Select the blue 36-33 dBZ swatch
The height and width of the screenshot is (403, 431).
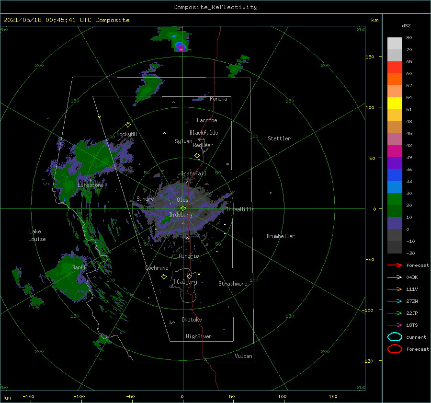click(x=395, y=175)
